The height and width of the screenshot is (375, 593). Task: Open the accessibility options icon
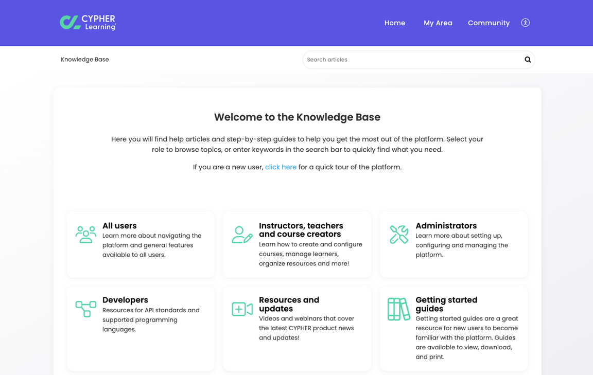[525, 23]
